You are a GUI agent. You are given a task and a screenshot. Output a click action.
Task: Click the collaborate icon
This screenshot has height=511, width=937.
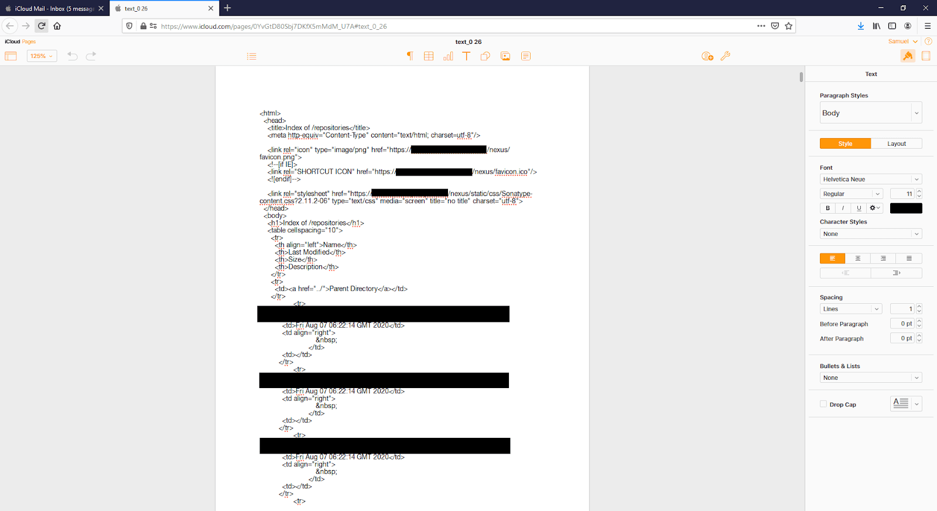(x=707, y=56)
